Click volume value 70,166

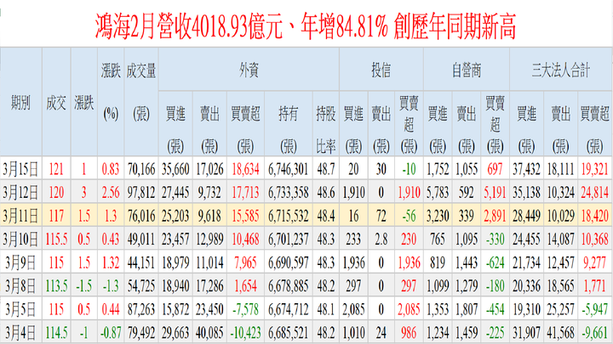(141, 169)
